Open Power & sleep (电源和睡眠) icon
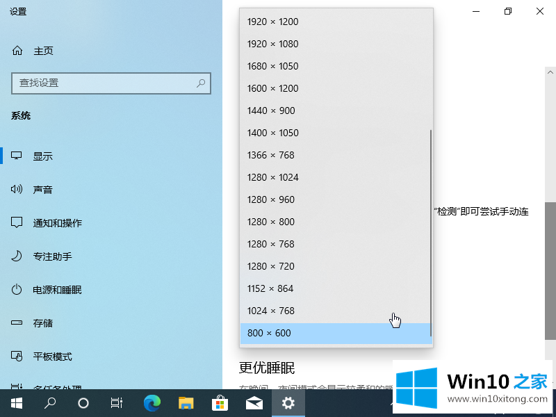The image size is (556, 417). pos(16,289)
